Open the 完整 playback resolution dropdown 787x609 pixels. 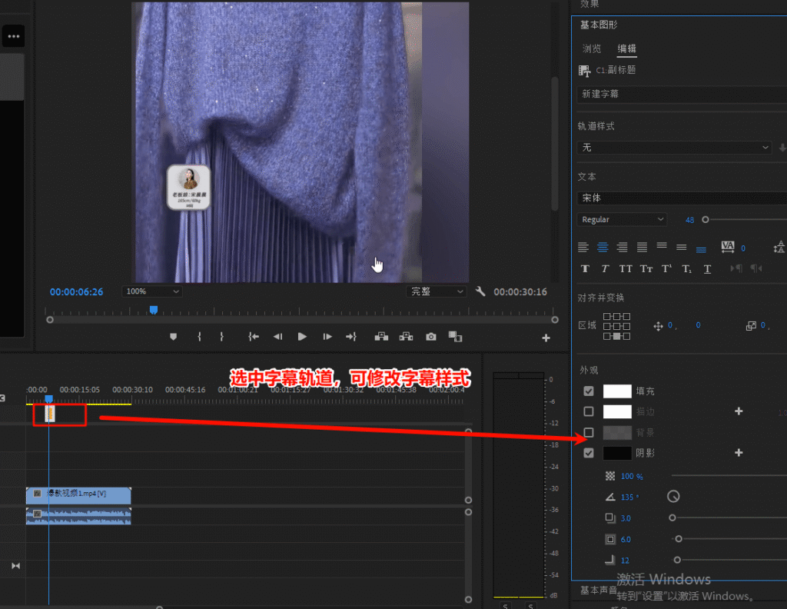[x=437, y=292]
